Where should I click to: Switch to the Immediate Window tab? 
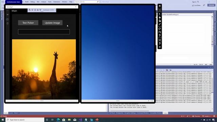pyautogui.click(x=156, y=113)
